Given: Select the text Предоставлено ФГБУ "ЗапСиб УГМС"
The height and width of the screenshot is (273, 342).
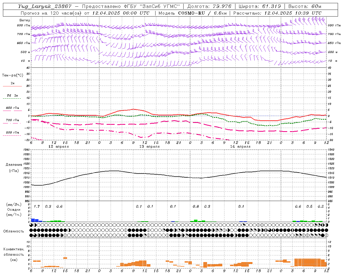Looking at the screenshot, I should pos(131,6).
